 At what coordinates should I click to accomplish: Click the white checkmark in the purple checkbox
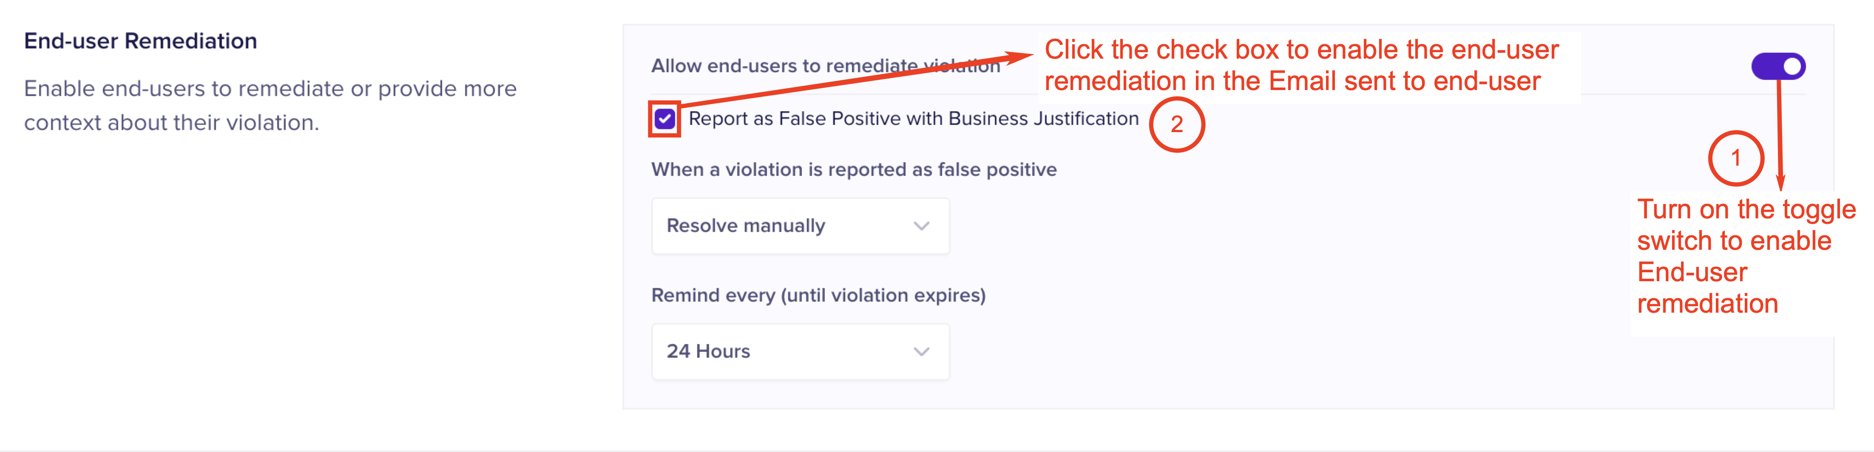tap(664, 119)
